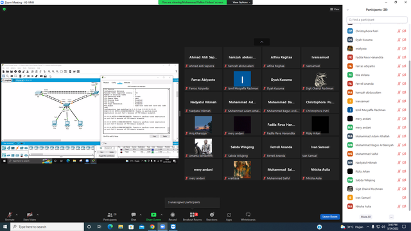
Task: Select Ferrell Ananda in participants list
Action: [x=377, y=83]
